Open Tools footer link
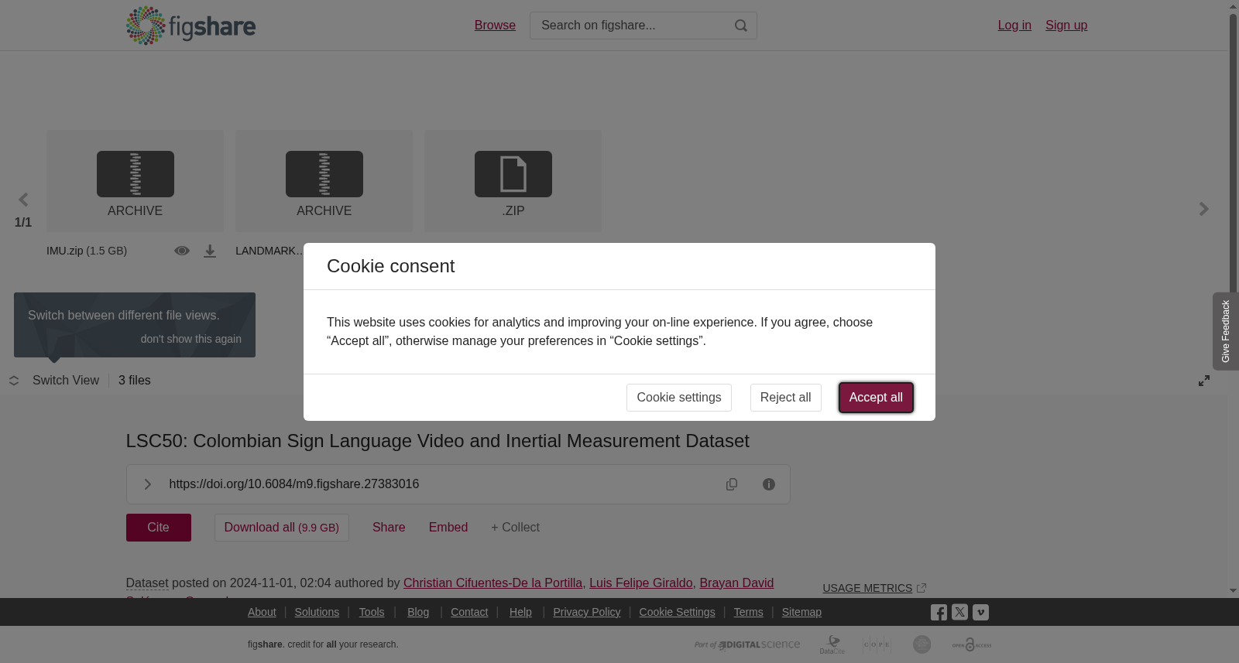 [x=372, y=612]
